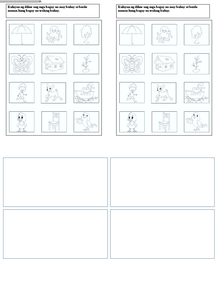The height and width of the screenshot is (286, 218).
Task: Select the octopus image in left worksheet
Action: click(x=54, y=34)
